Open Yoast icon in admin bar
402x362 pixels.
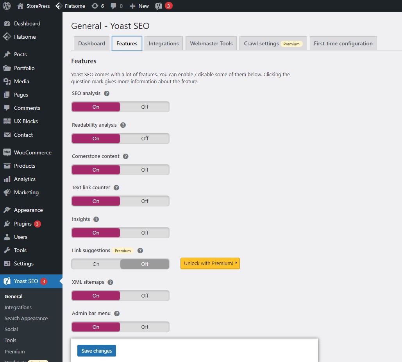tap(159, 6)
